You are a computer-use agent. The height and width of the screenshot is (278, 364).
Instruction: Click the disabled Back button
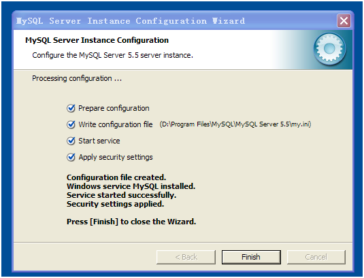[186, 257]
